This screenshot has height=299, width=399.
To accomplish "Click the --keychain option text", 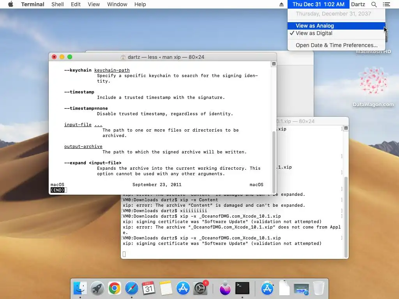I will tap(78, 70).
